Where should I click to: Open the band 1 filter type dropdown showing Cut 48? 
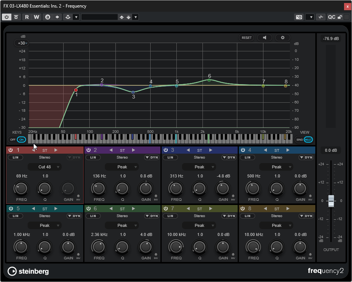pos(45,167)
